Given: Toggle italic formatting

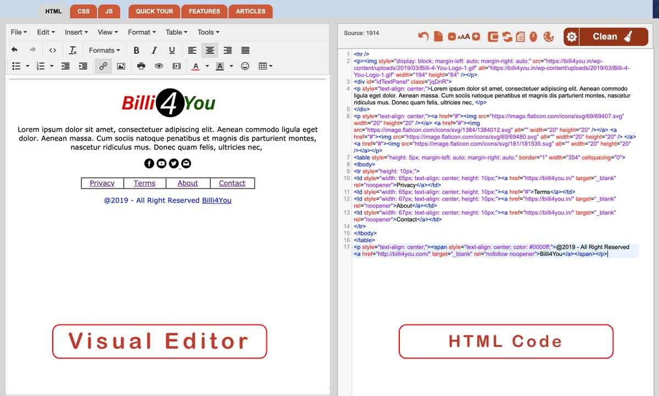Looking at the screenshot, I should coord(154,50).
